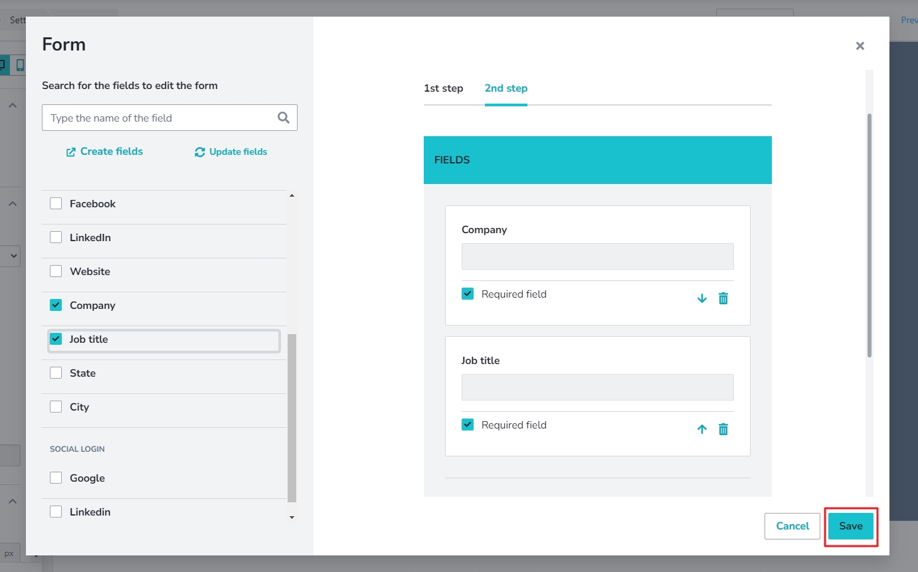Viewport: 918px width, 572px height.
Task: Check the Google social login option
Action: point(56,477)
